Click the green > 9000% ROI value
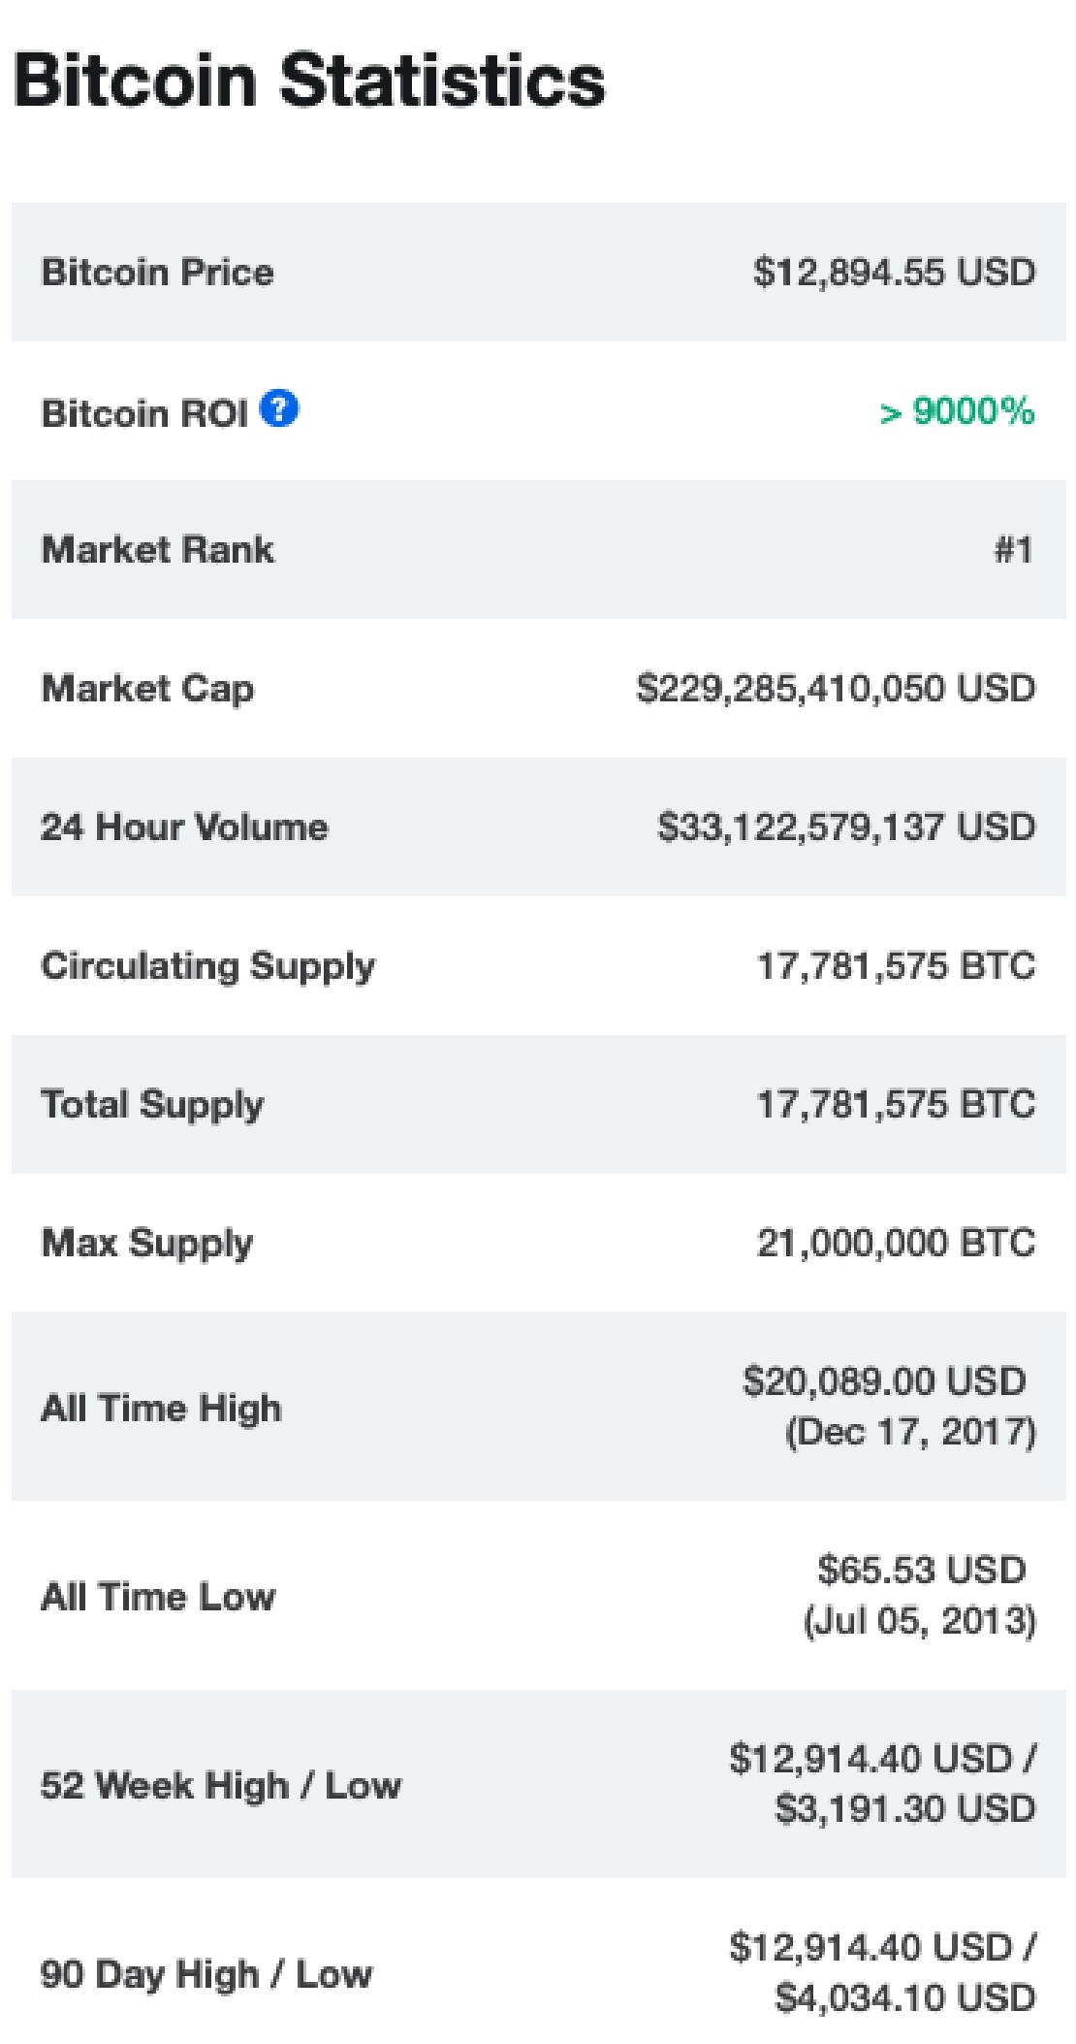 pos(957,411)
